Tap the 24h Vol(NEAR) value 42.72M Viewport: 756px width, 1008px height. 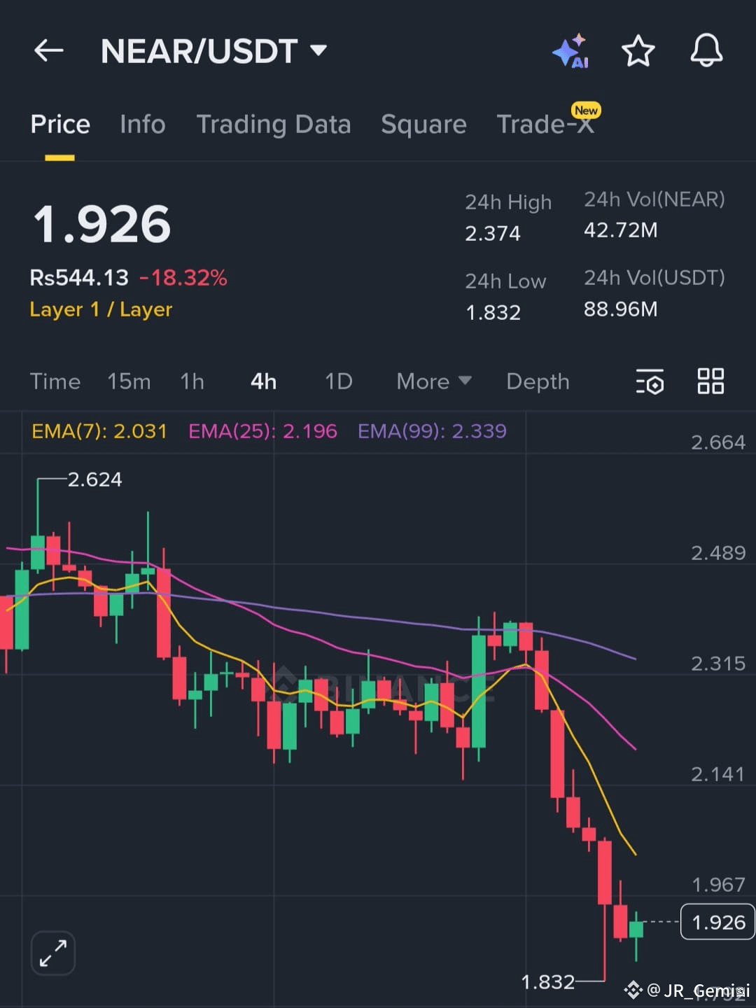(620, 230)
